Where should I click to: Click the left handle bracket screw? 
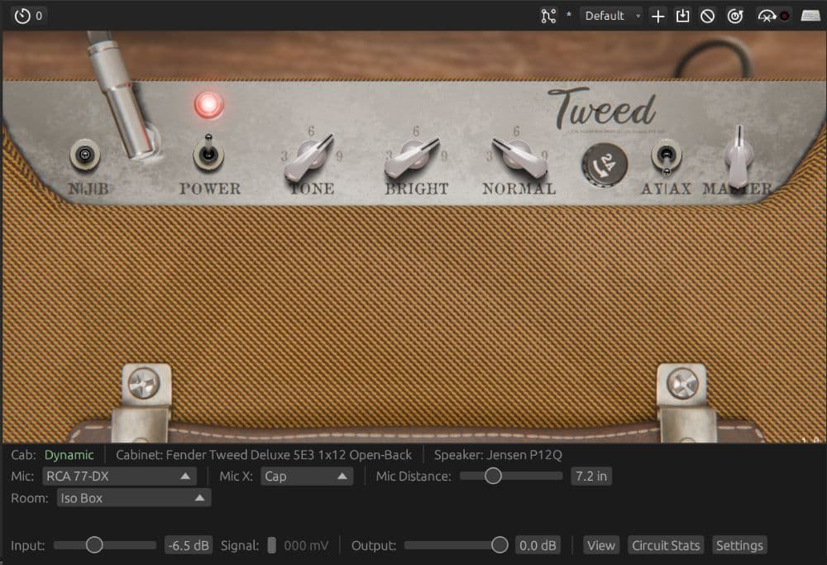tap(144, 383)
